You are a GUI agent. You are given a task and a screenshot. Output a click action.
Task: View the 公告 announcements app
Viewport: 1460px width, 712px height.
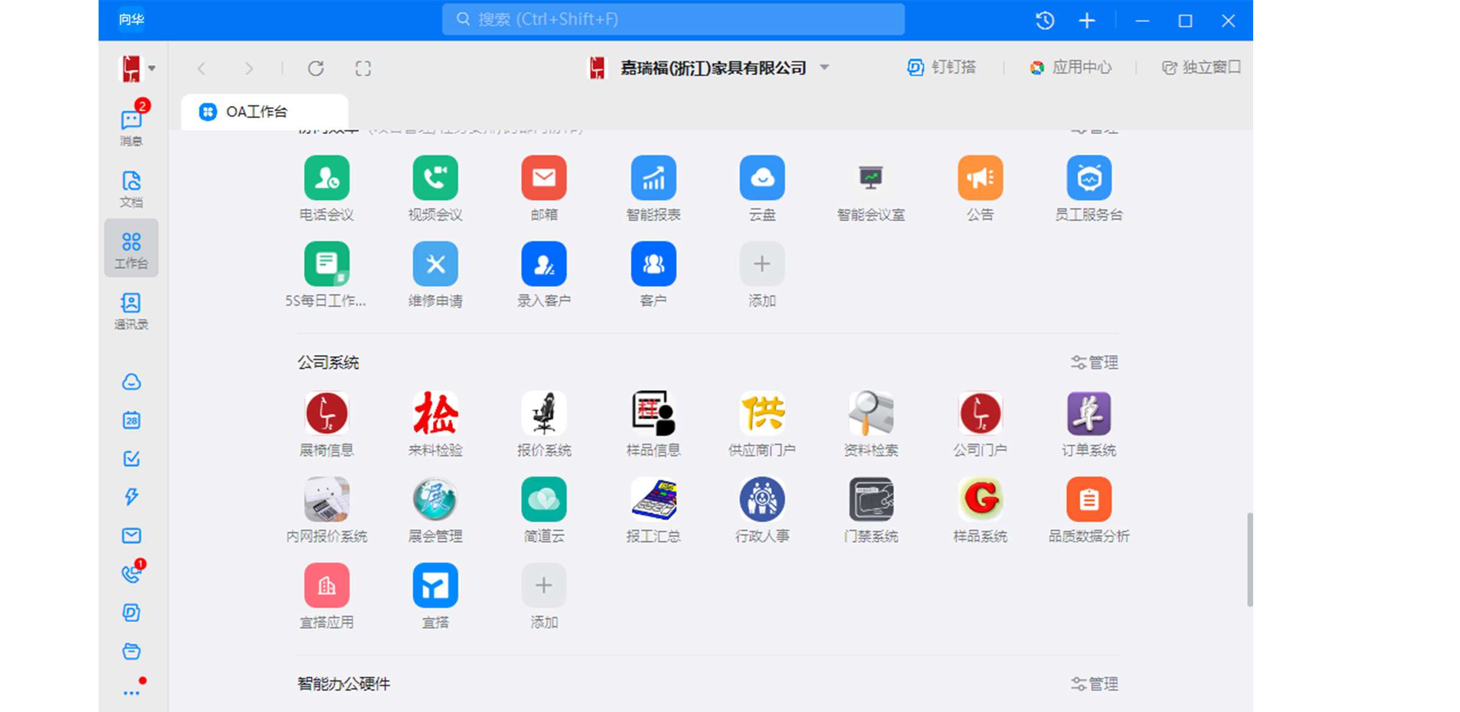coord(980,178)
